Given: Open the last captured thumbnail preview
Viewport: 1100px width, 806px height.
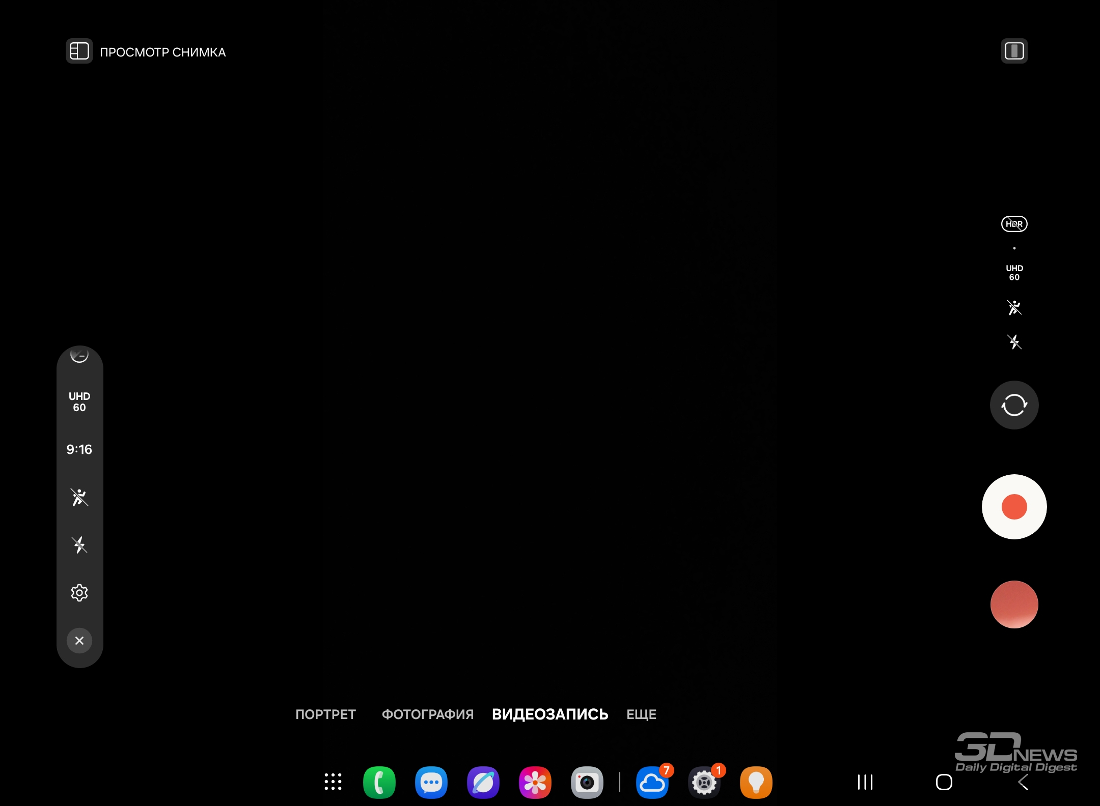Looking at the screenshot, I should 1014,604.
